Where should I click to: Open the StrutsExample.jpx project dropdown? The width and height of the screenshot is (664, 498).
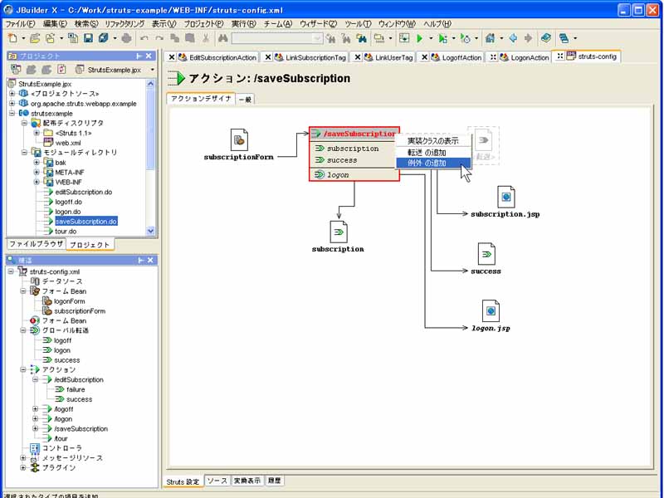[x=153, y=70]
